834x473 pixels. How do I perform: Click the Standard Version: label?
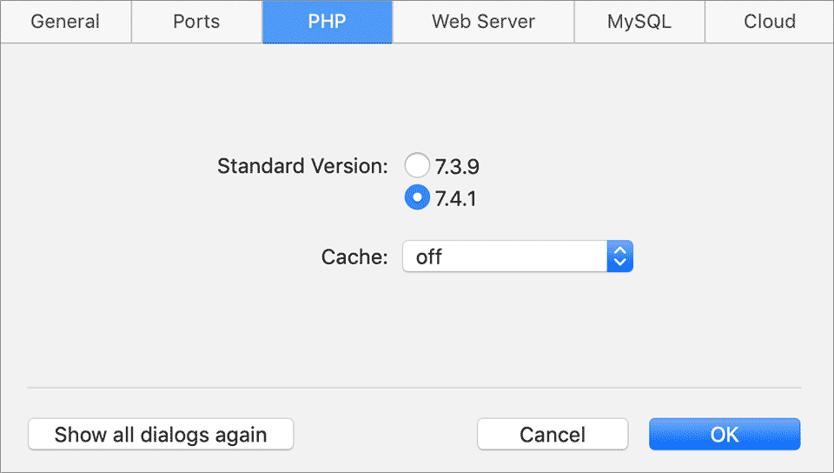[302, 166]
